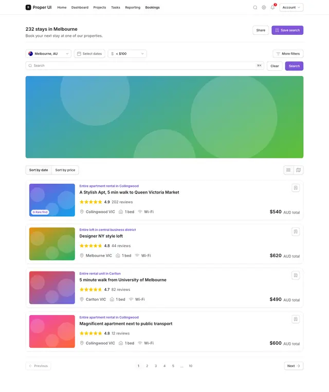The width and height of the screenshot is (329, 392).
Task: Bookmark the Magnificent apartment listing
Action: coord(296,319)
